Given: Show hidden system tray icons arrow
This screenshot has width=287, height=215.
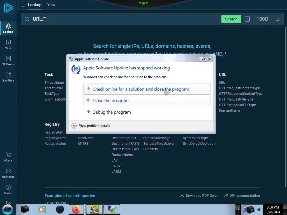Looking at the screenshot, I should [238, 209].
